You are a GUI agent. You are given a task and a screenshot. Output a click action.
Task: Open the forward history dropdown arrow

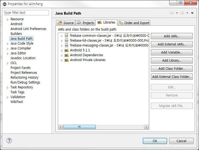187,13
